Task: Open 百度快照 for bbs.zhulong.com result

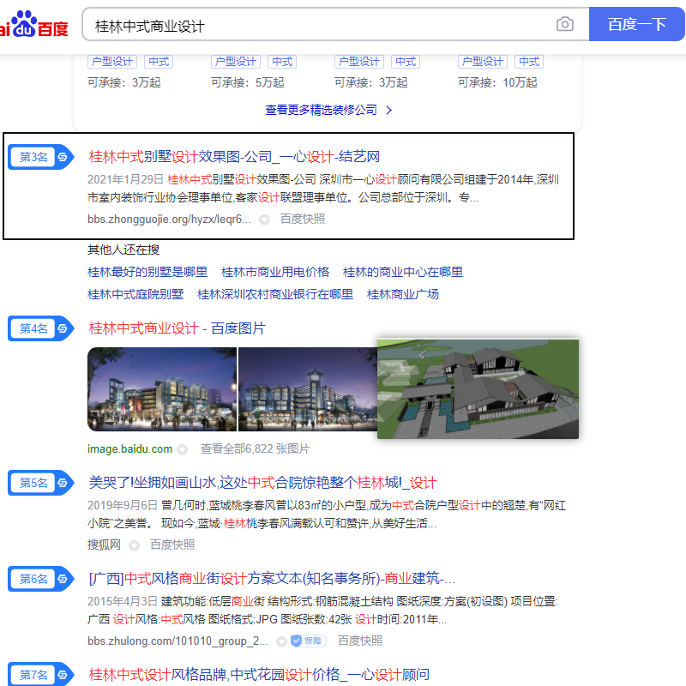Action: (x=360, y=641)
